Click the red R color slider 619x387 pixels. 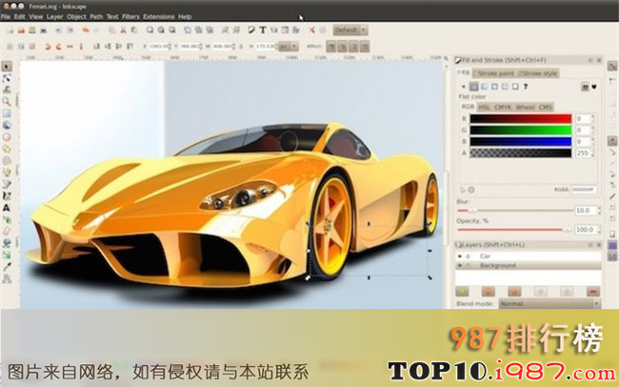[521, 119]
